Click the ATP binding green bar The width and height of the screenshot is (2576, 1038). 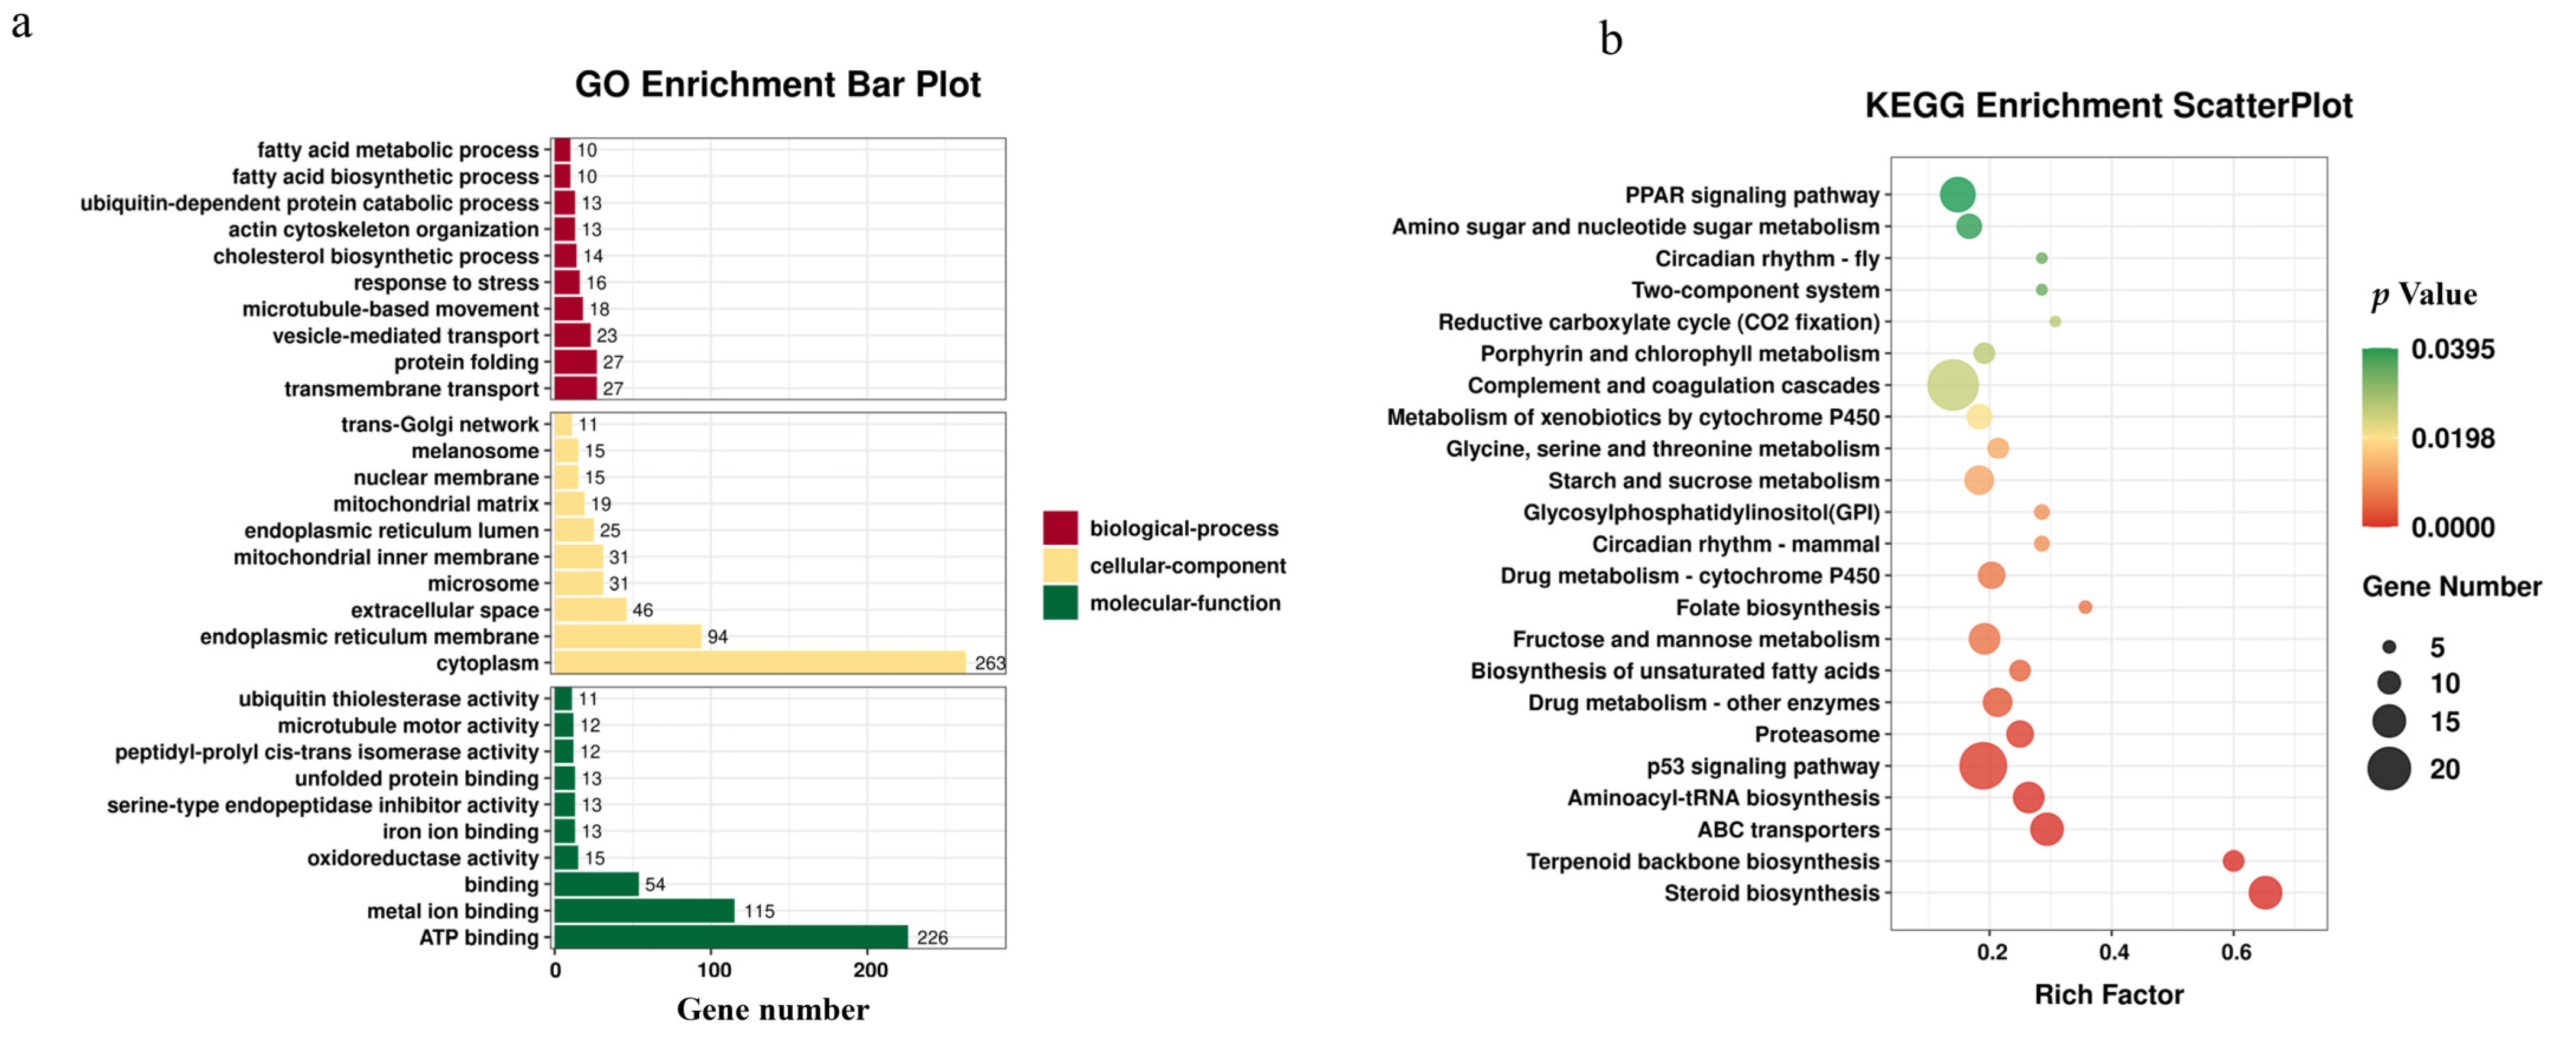click(x=731, y=937)
